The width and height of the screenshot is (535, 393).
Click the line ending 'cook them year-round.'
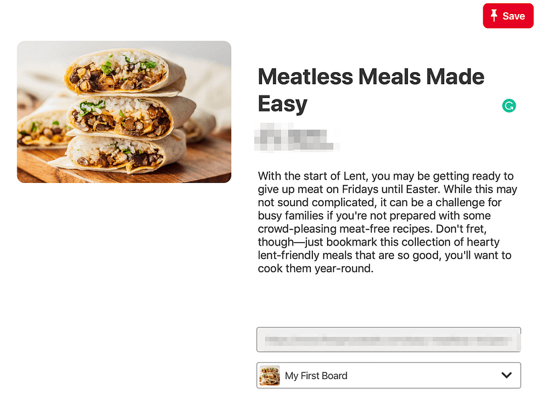click(316, 268)
